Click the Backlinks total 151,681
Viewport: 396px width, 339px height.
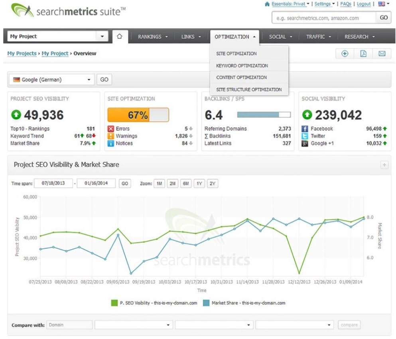click(282, 136)
